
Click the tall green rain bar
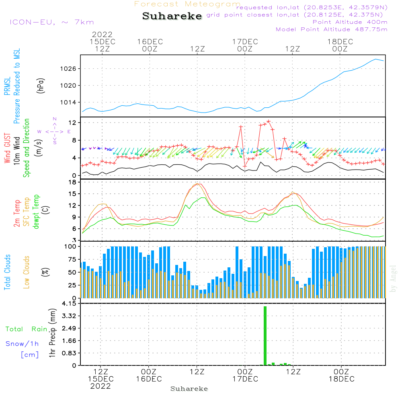click(265, 336)
